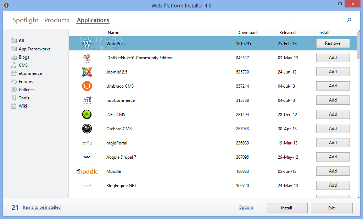Filter by Tools category
This screenshot has width=363, height=219.
click(x=24, y=98)
